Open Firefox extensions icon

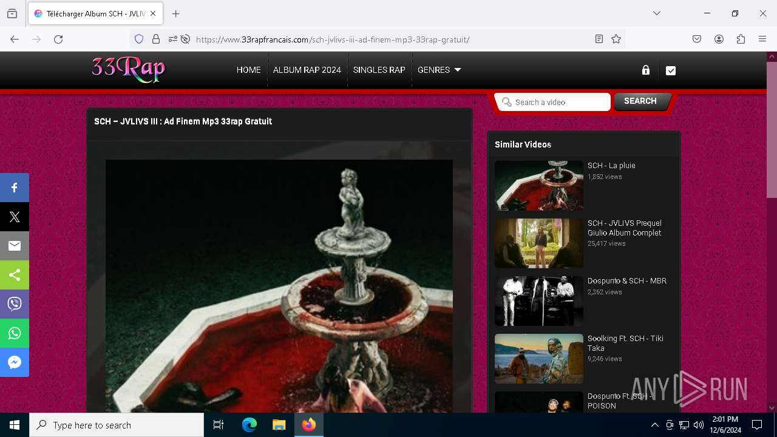[x=741, y=39]
